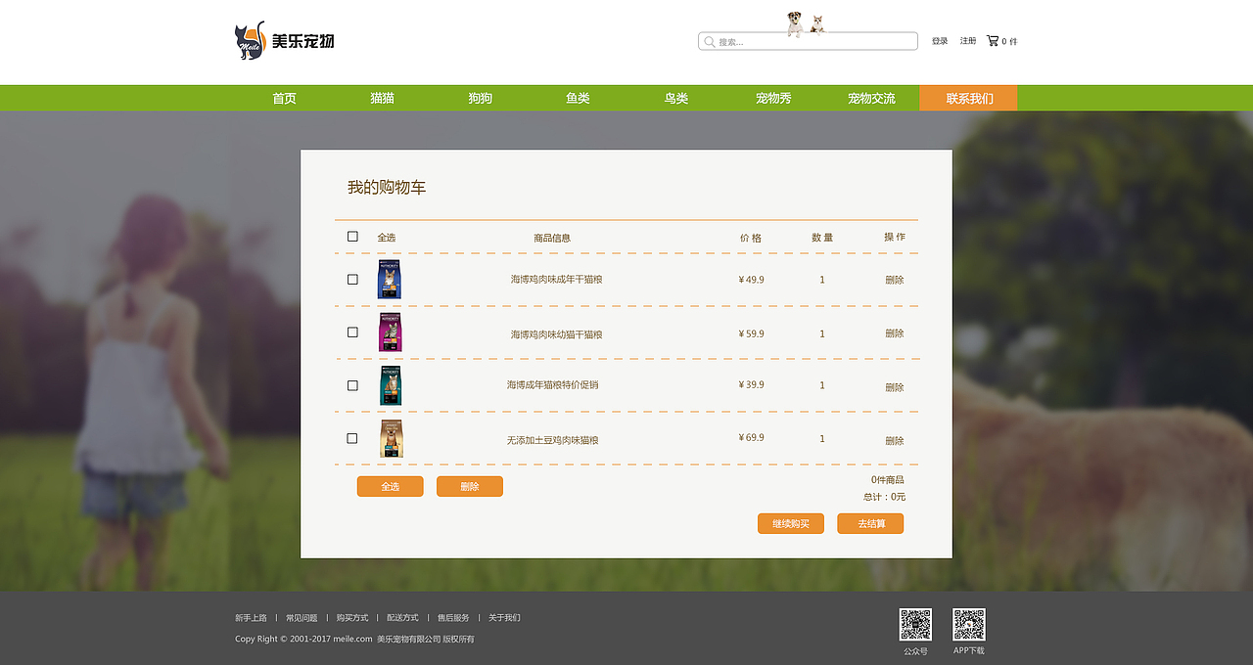Click the 继续购买 button

pos(791,523)
